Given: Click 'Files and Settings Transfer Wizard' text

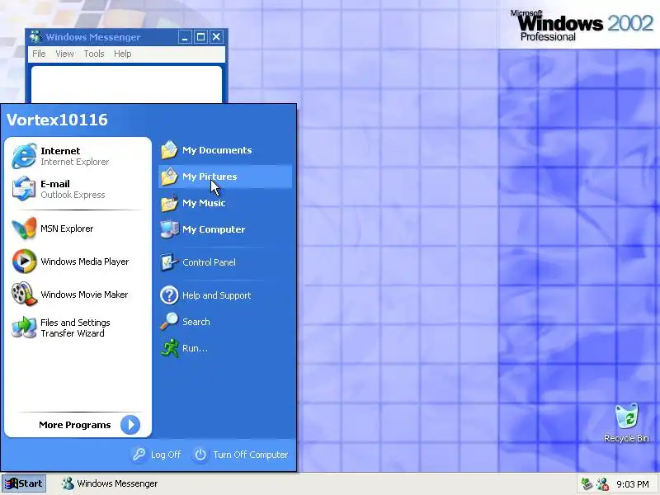Looking at the screenshot, I should pyautogui.click(x=75, y=328).
